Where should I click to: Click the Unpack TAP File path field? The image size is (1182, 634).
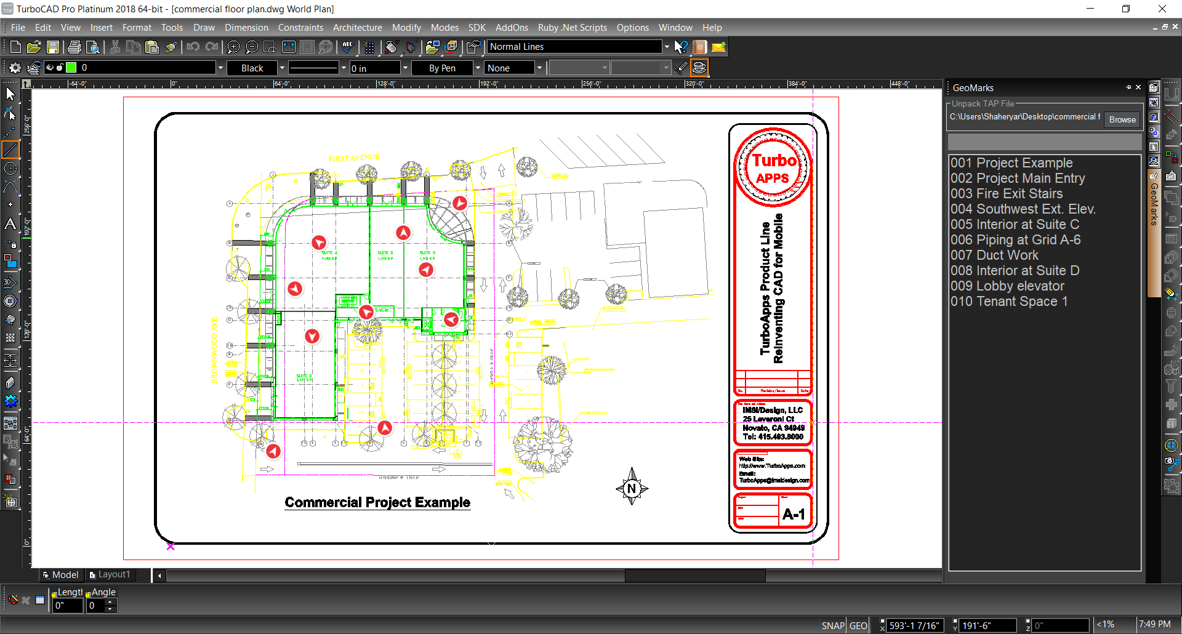pyautogui.click(x=1024, y=117)
